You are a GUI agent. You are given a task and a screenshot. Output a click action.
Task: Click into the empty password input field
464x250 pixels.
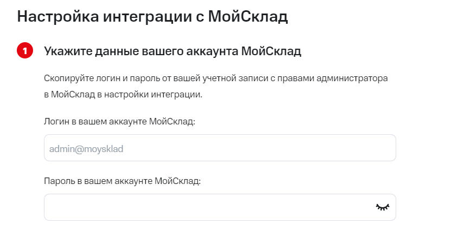click(206, 207)
